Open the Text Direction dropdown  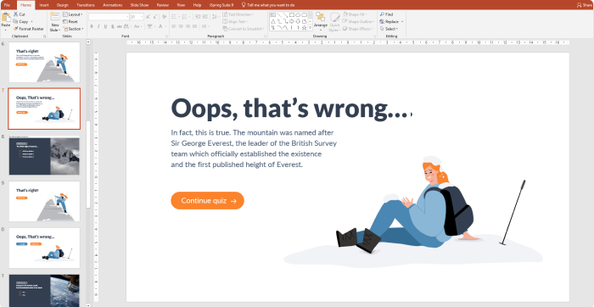click(x=238, y=14)
